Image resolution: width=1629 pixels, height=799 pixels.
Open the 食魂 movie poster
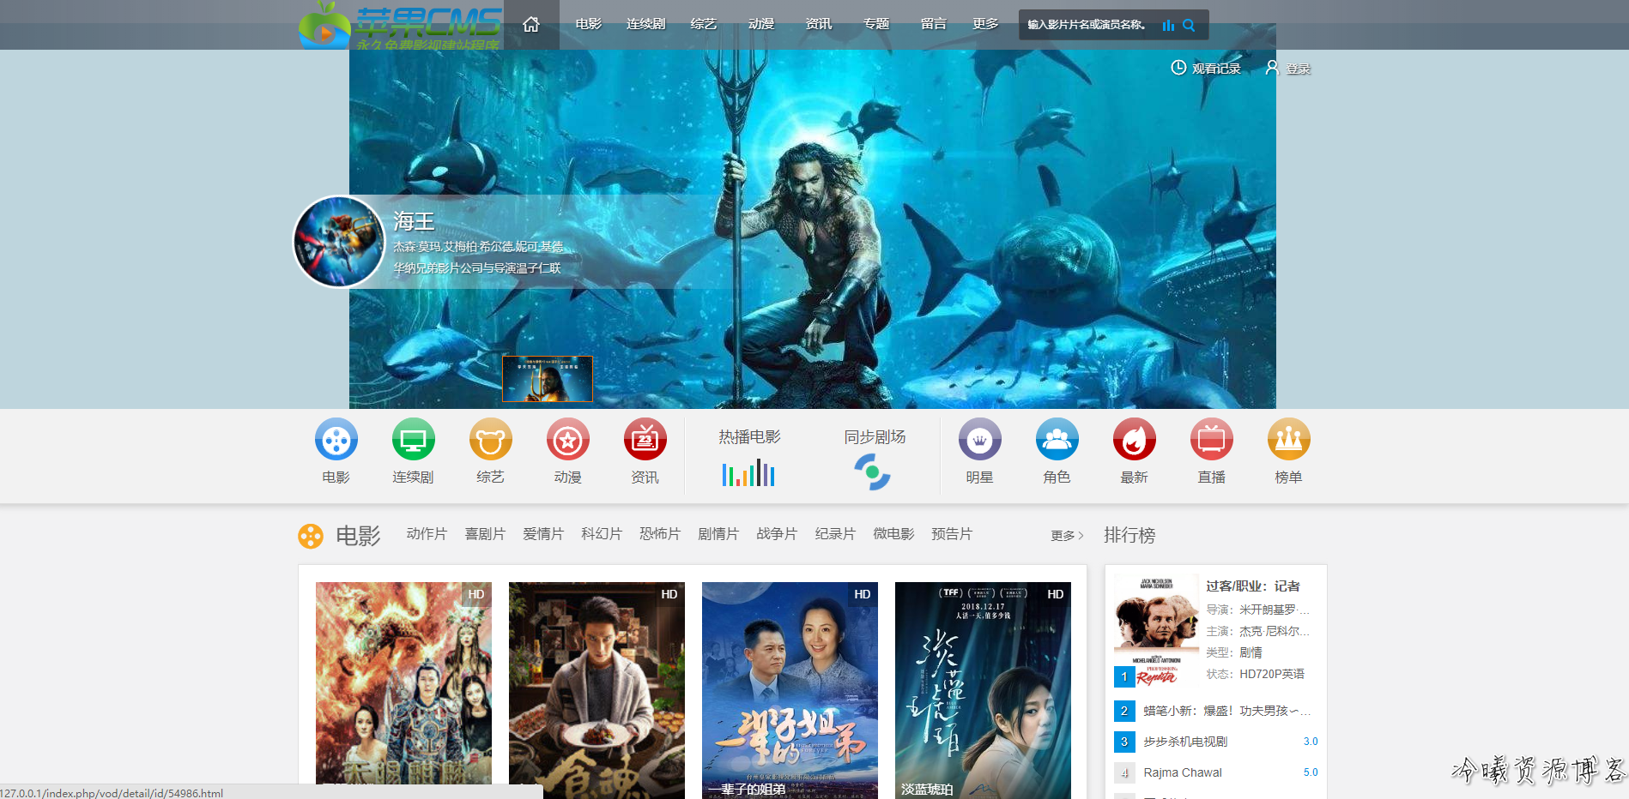point(596,690)
